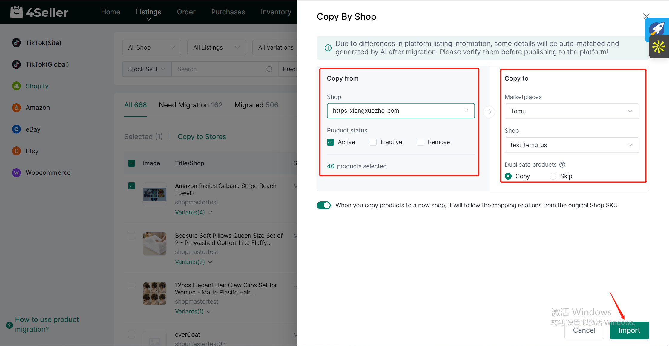Select the Etsy platform icon
The width and height of the screenshot is (669, 346).
coord(16,151)
